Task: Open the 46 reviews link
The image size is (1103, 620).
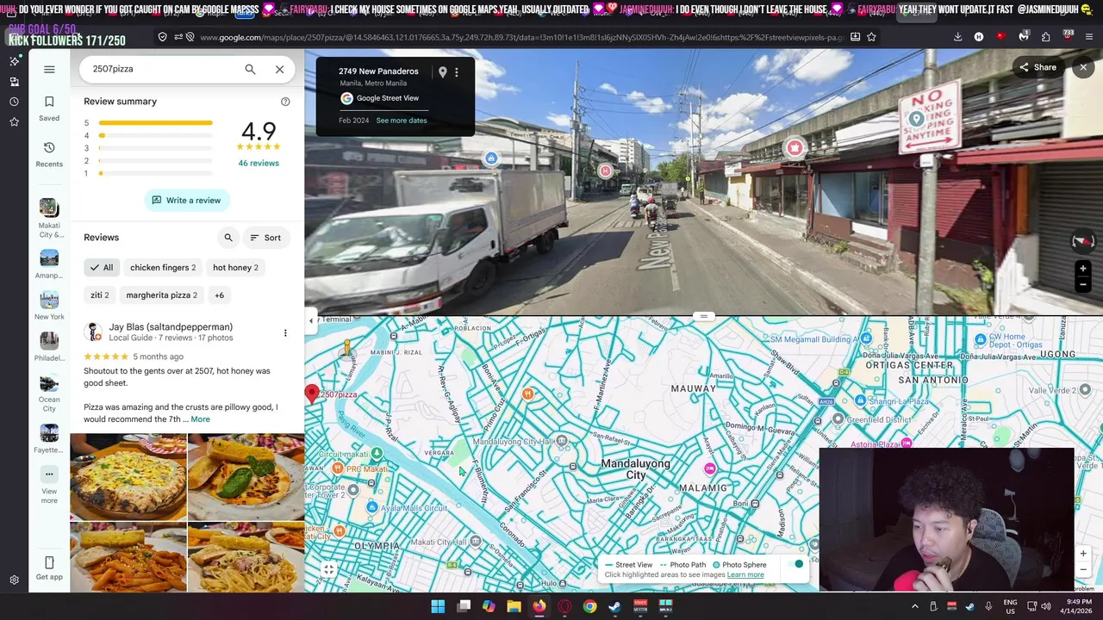Action: pyautogui.click(x=259, y=163)
